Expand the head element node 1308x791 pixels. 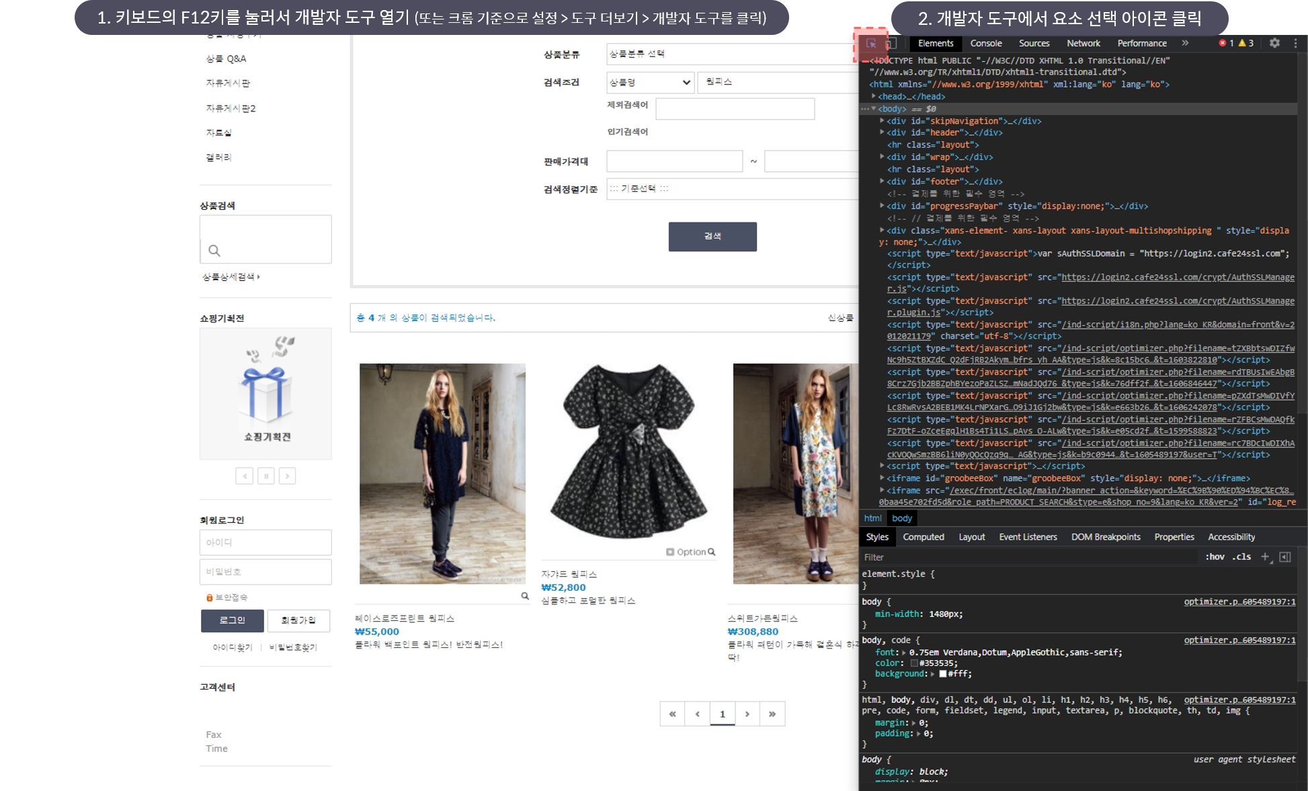click(x=874, y=96)
